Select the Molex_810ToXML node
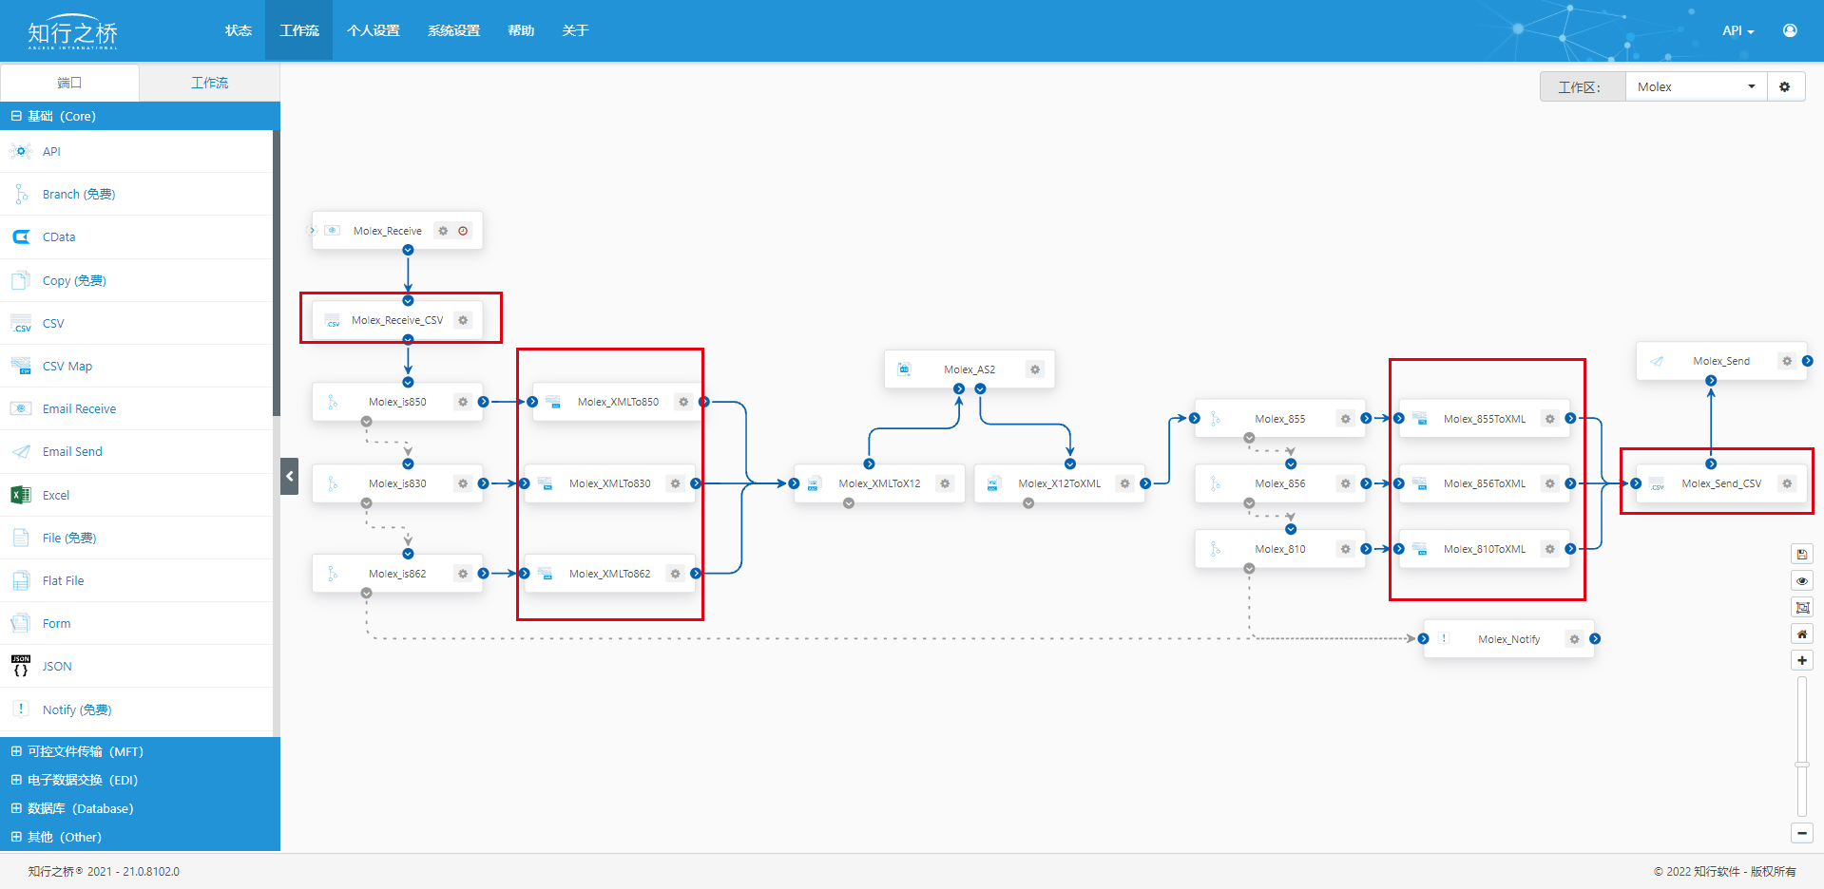Viewport: 1824px width, 889px height. [x=1485, y=549]
